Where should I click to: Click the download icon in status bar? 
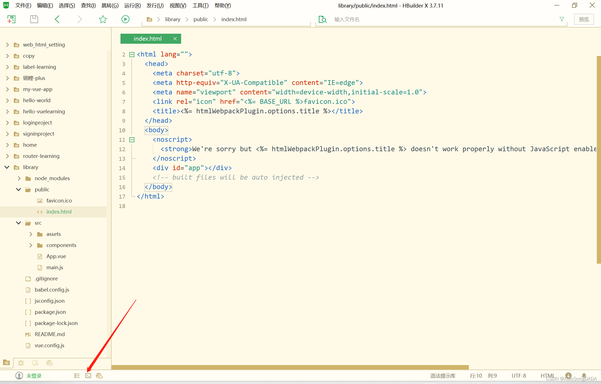(x=568, y=375)
